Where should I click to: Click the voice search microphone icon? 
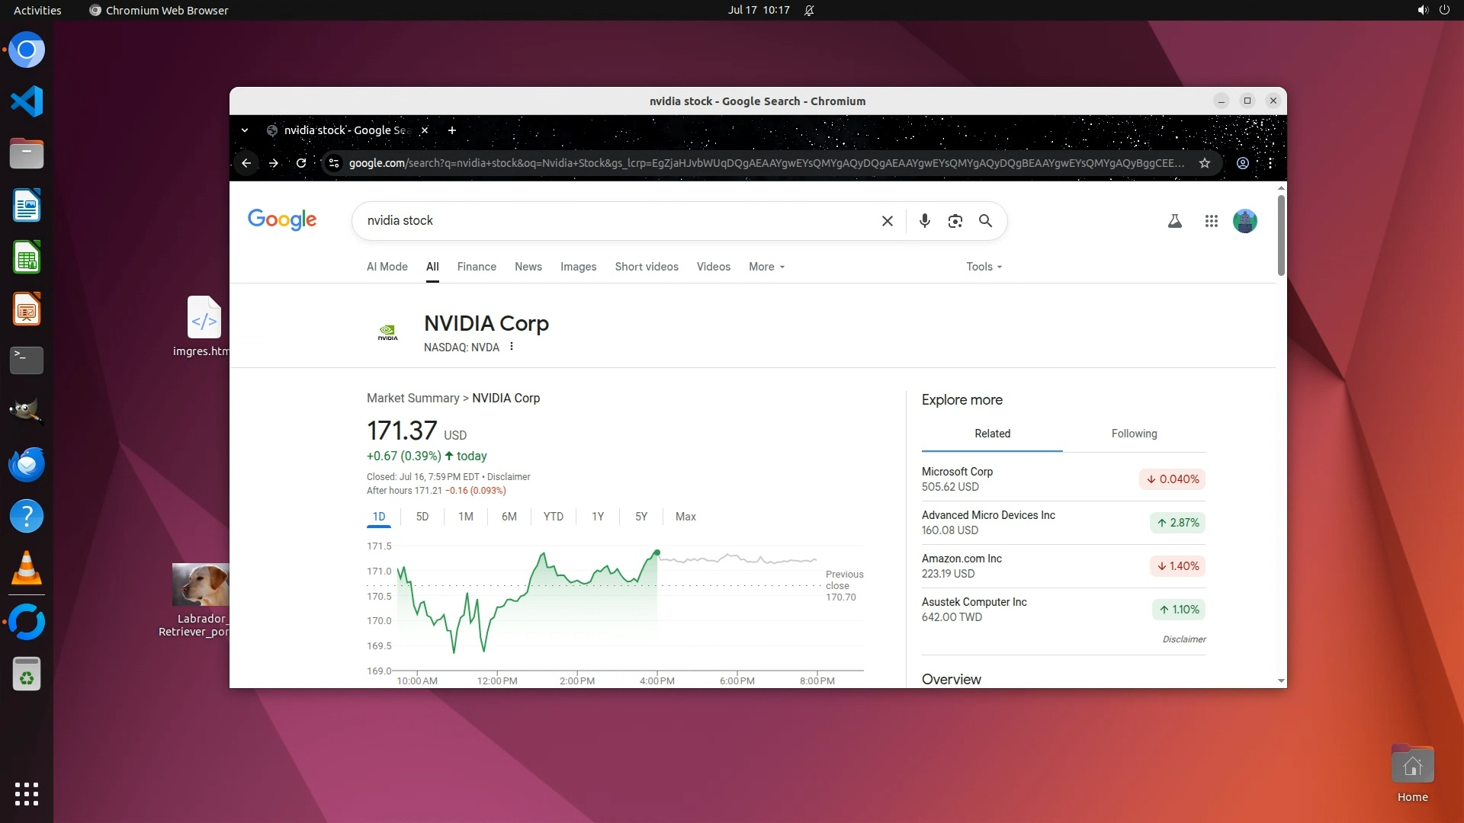click(924, 221)
